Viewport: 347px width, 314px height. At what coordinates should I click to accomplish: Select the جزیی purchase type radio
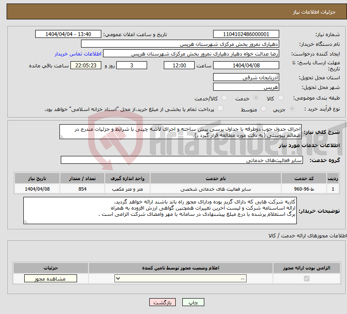click(x=292, y=109)
